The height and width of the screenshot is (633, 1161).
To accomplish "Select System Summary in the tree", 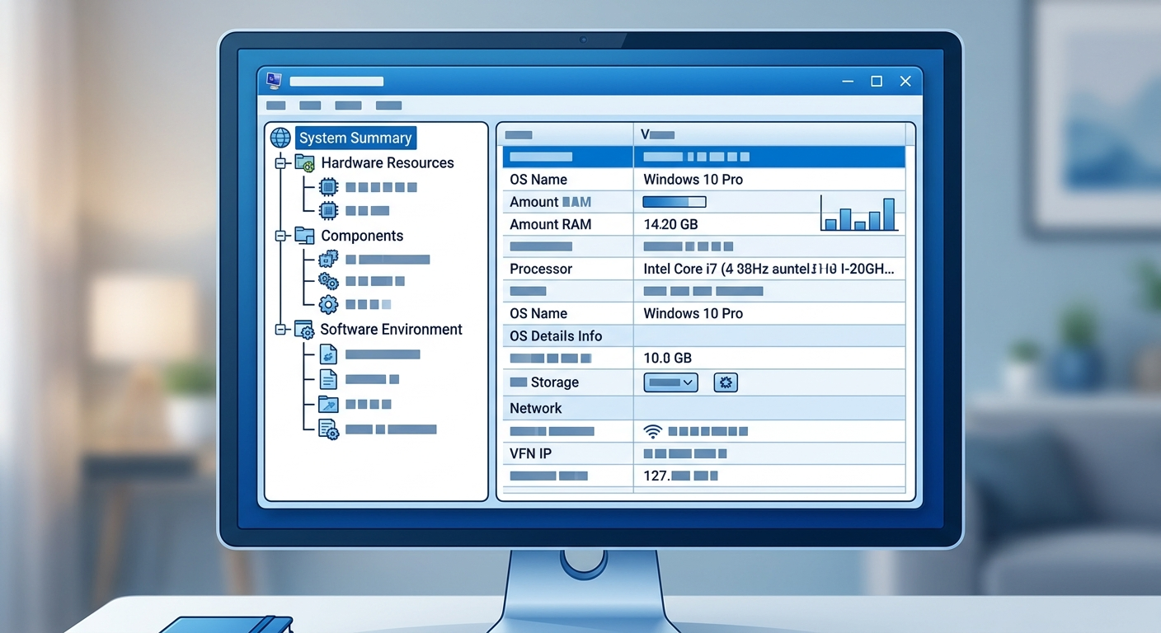I will 355,138.
